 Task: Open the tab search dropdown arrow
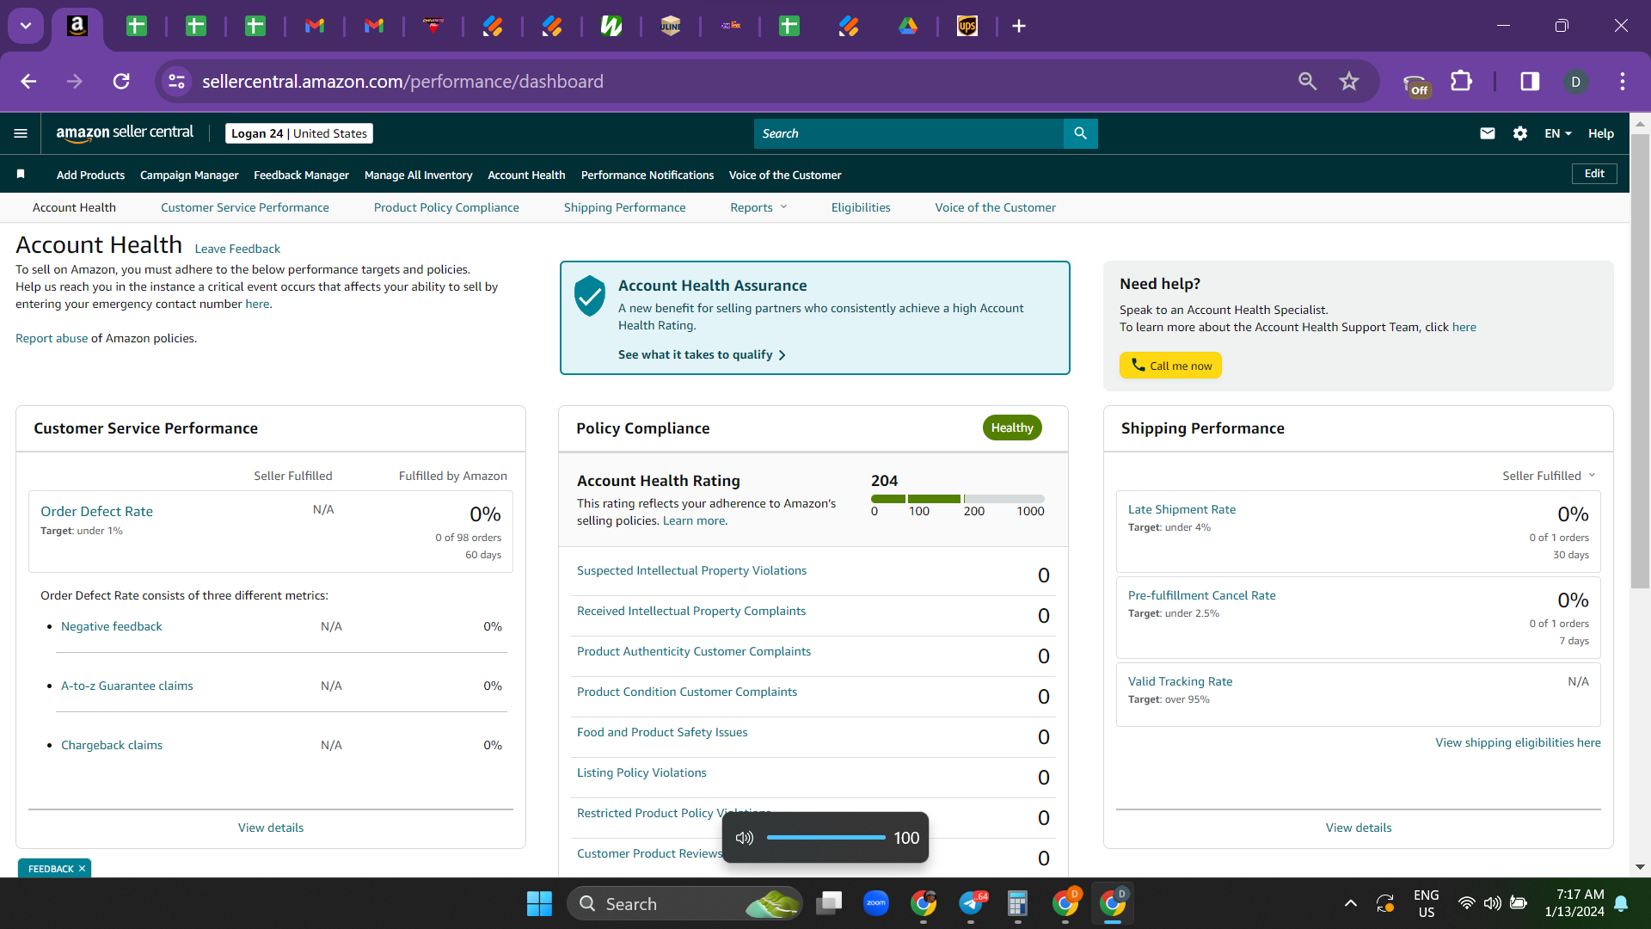(26, 26)
